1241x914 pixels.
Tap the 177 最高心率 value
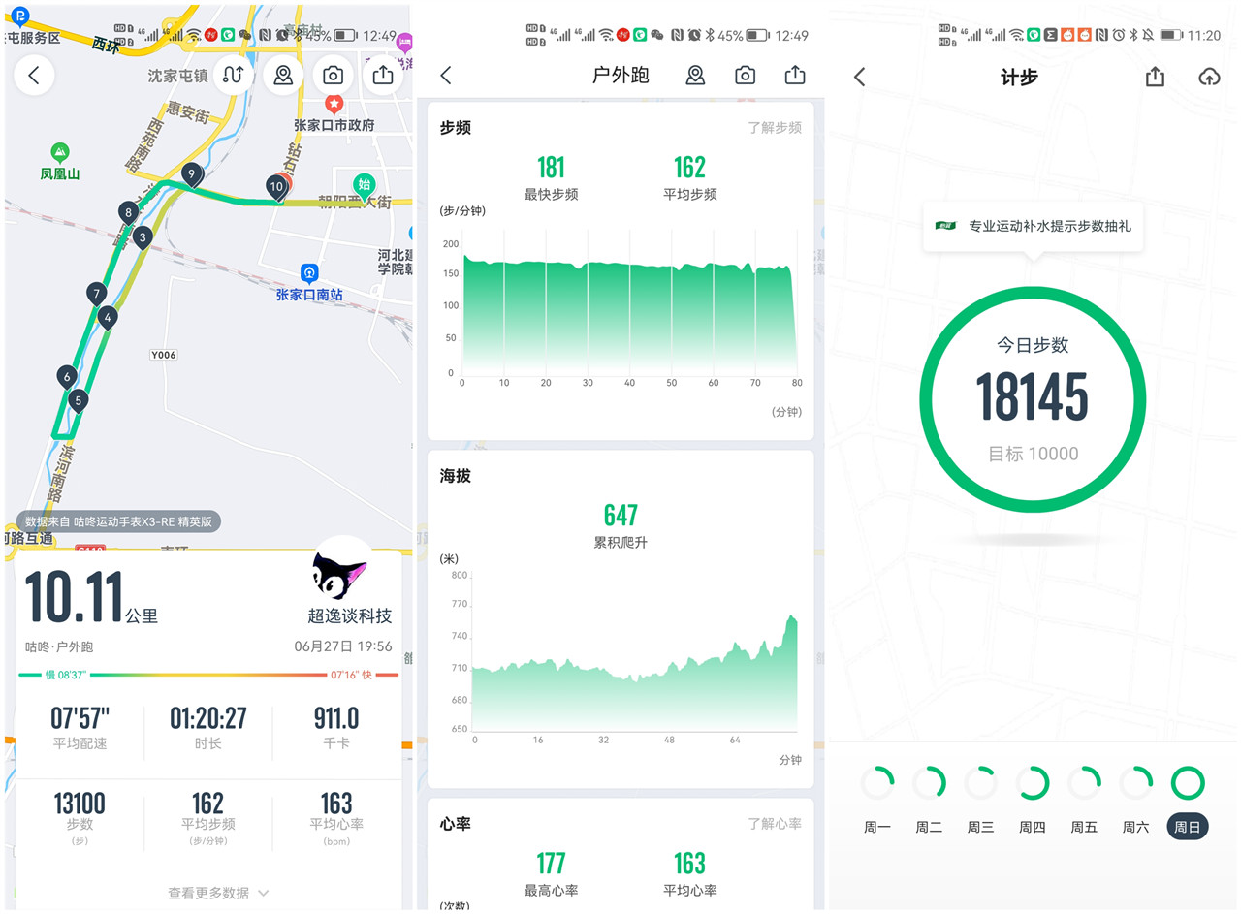click(551, 864)
